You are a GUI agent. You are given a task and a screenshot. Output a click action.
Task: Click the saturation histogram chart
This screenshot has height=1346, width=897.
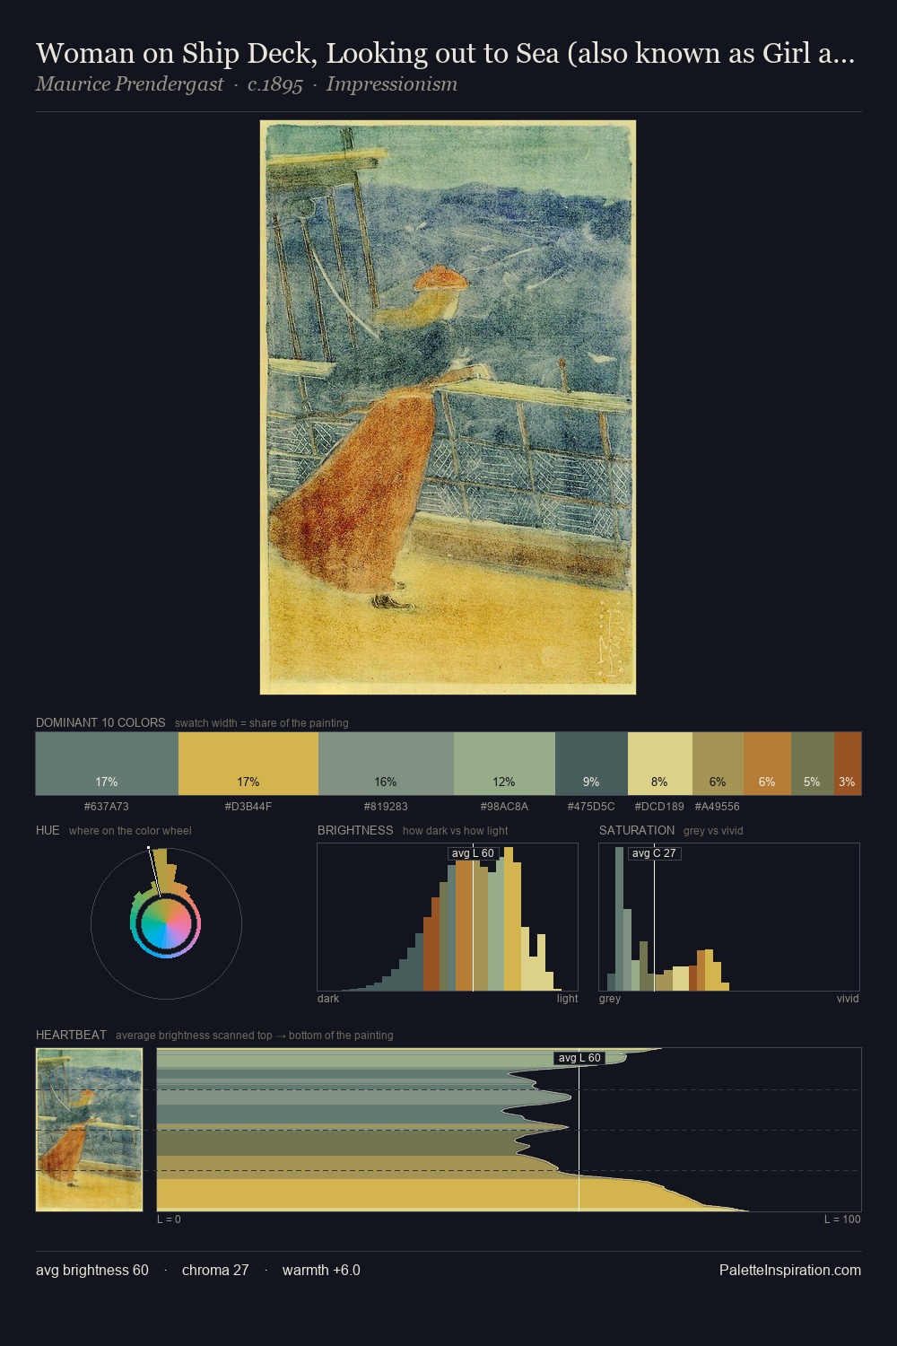point(729,917)
